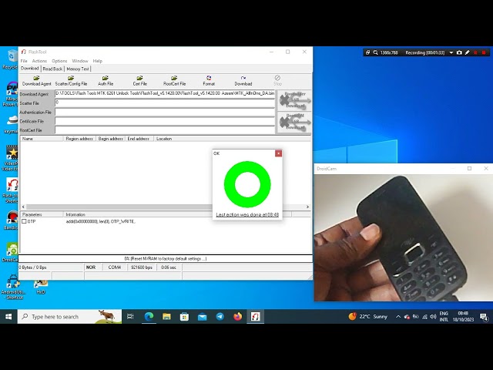The height and width of the screenshot is (370, 493).
Task: Click the recorder magnifier icon
Action: pyautogui.click(x=375, y=52)
